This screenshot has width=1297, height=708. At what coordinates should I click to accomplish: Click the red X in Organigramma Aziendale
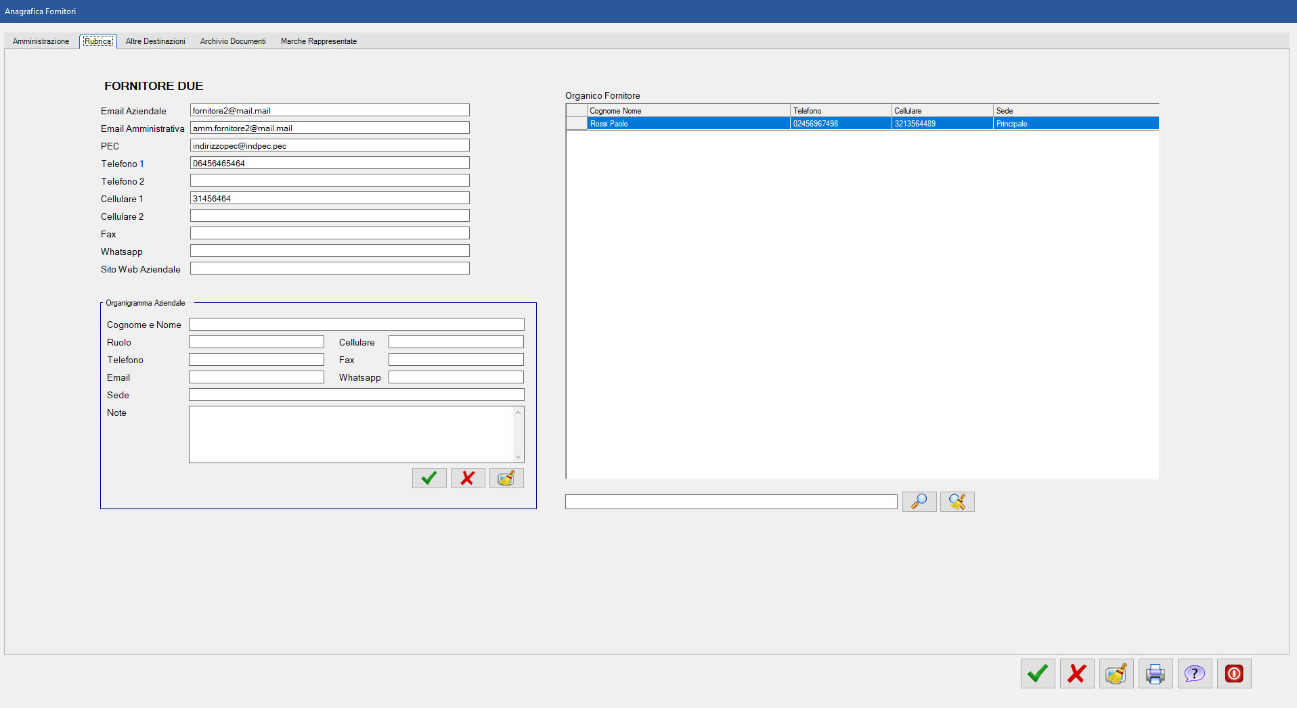tap(468, 478)
